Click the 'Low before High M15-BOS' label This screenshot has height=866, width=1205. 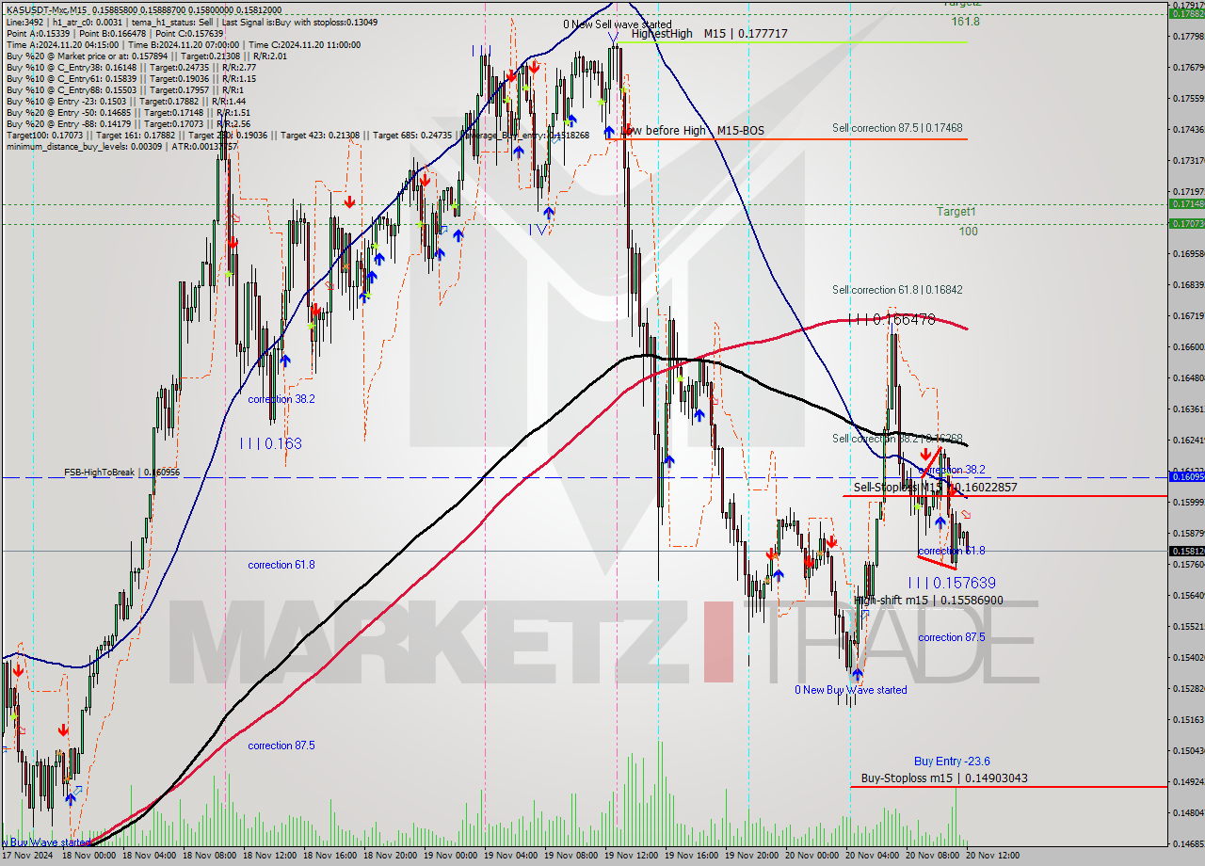point(691,130)
